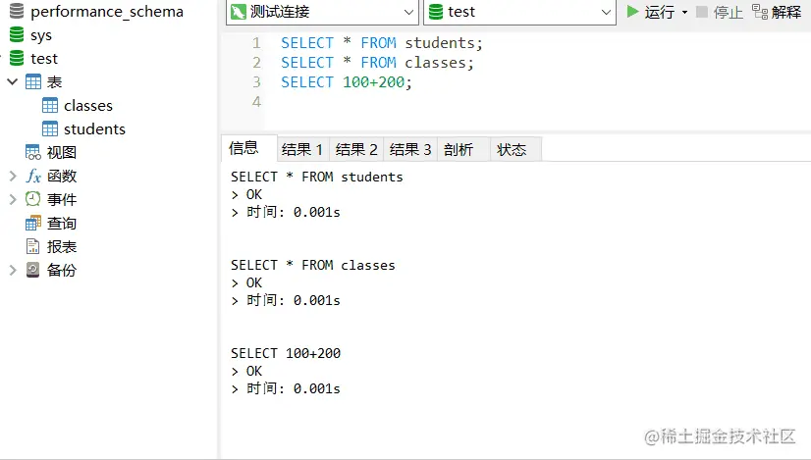Screen dimensions: 811x460
Task: Click log text SELECT * FROM students
Action: click(x=316, y=177)
